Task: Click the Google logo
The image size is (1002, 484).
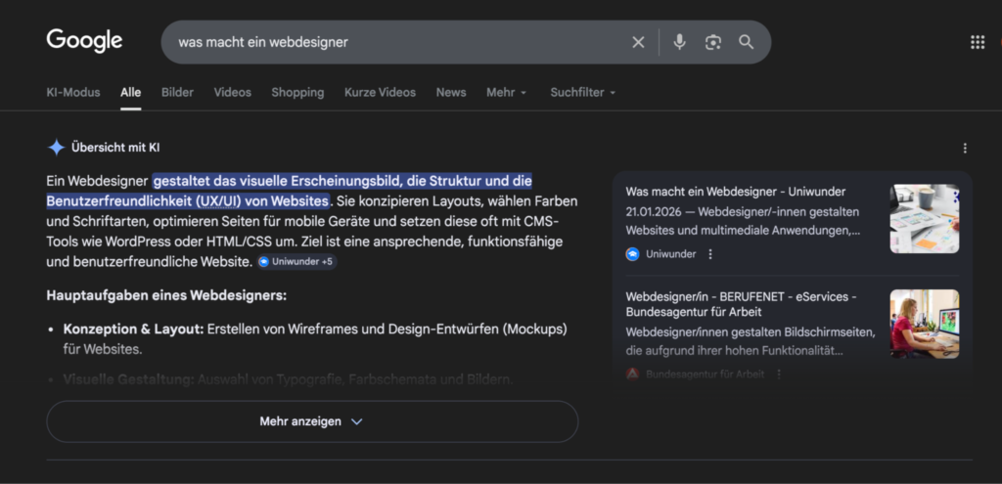Action: [84, 41]
